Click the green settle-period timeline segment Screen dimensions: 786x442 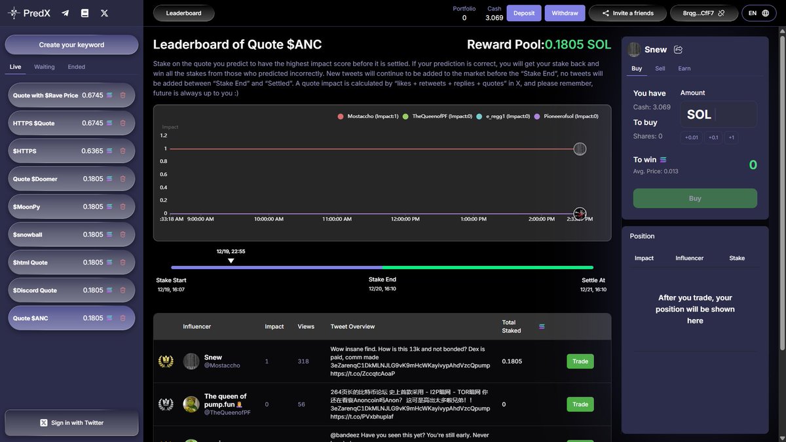(488, 267)
